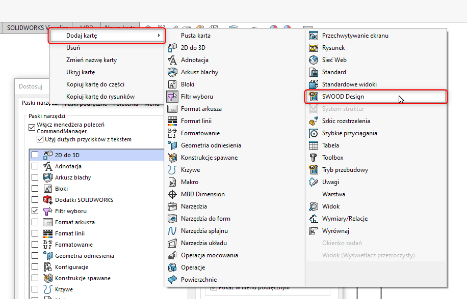The height and width of the screenshot is (299, 467).
Task: Pick the Filtr wyboru funnel icon in submenu
Action: (172, 97)
